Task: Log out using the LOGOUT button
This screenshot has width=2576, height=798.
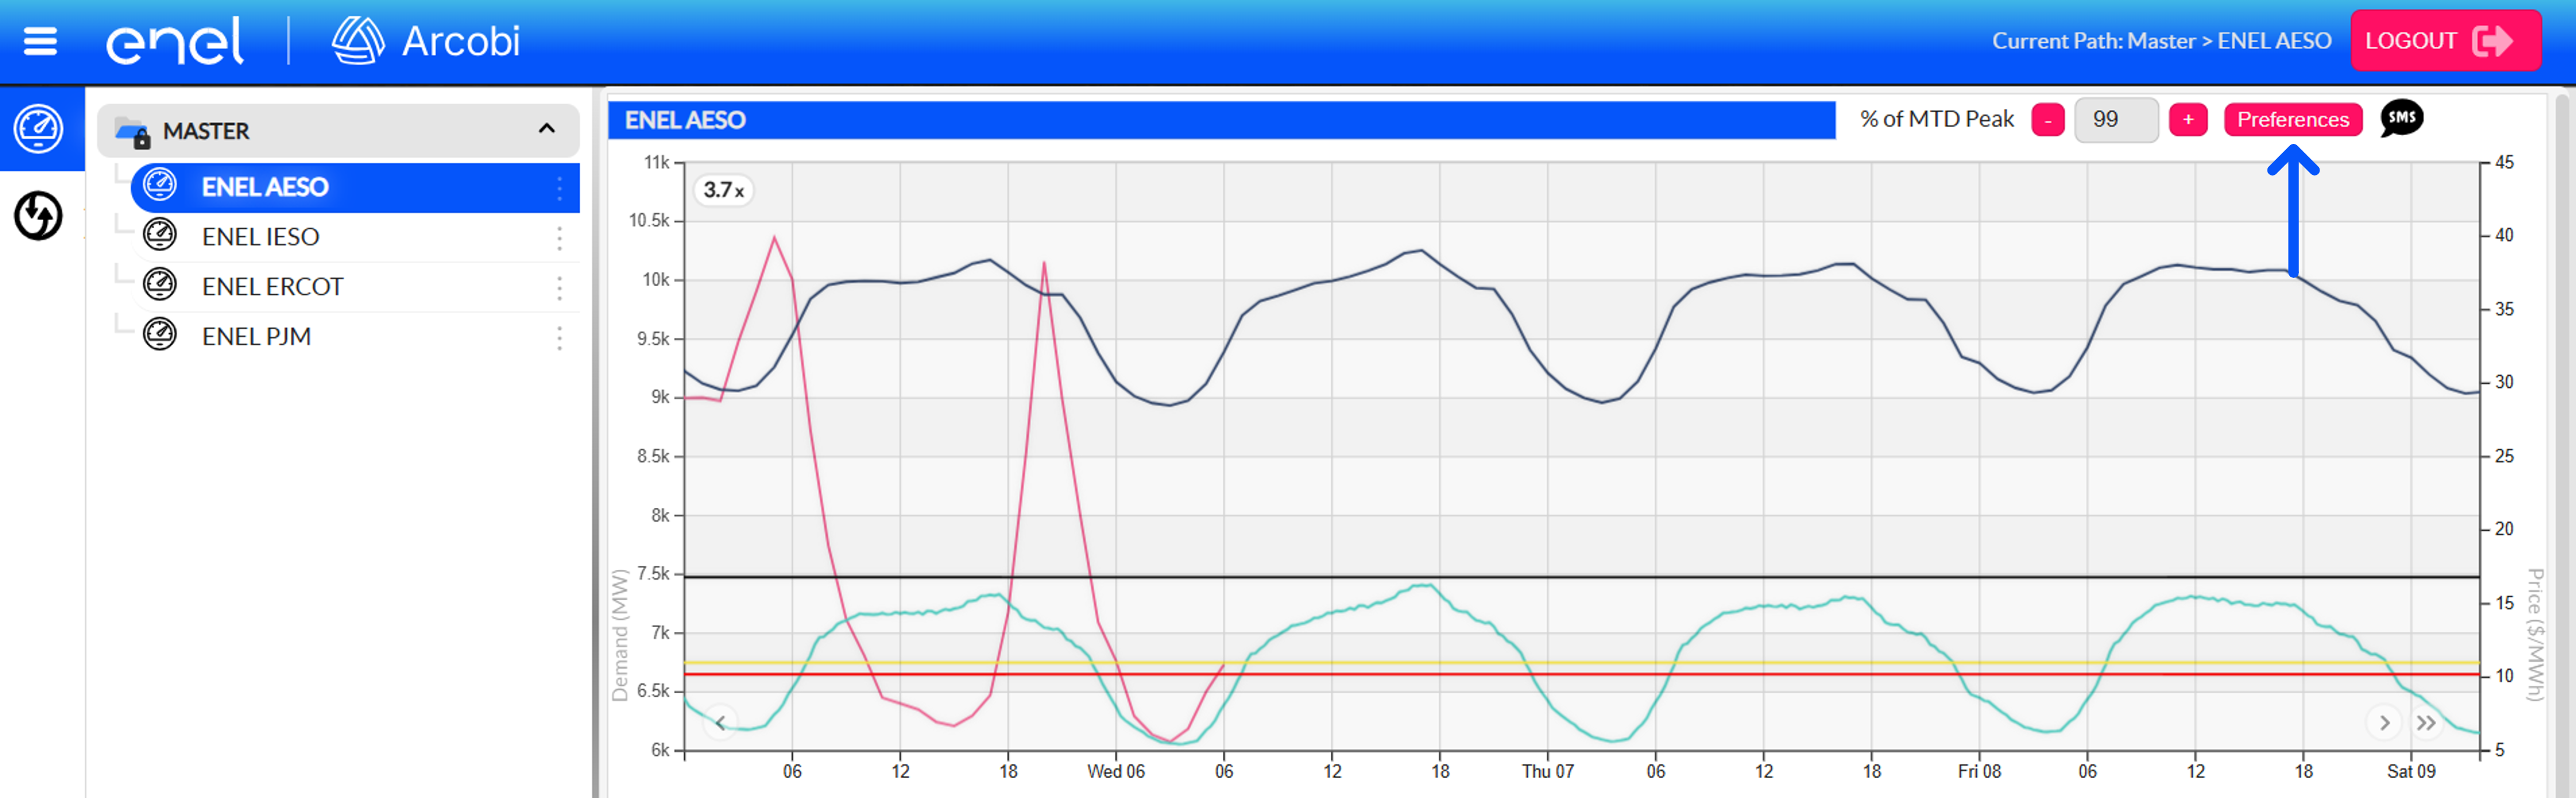Action: tap(2445, 41)
